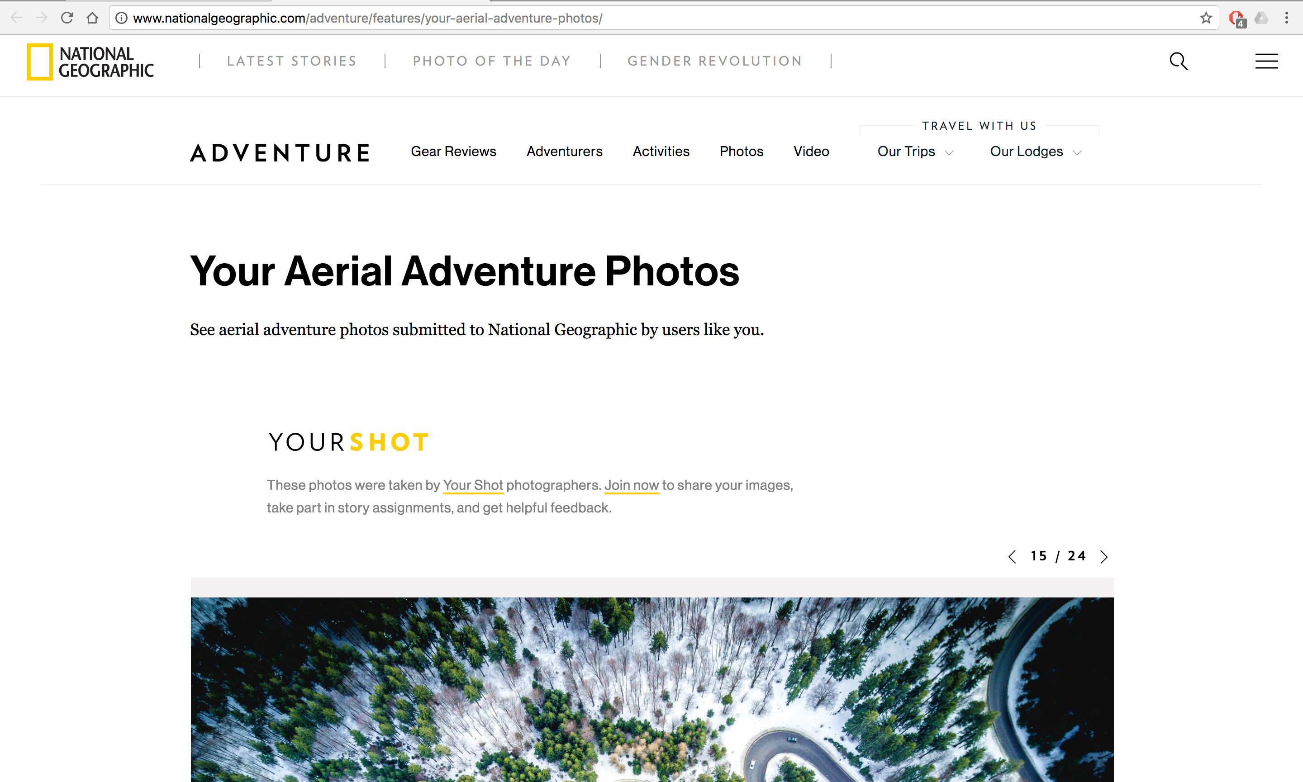Reload the page with refresh icon

tap(67, 18)
